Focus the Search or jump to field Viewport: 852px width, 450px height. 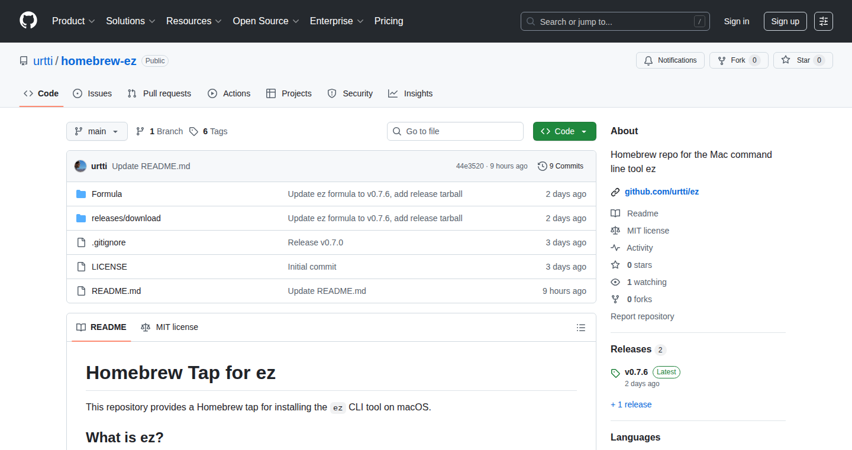click(615, 21)
